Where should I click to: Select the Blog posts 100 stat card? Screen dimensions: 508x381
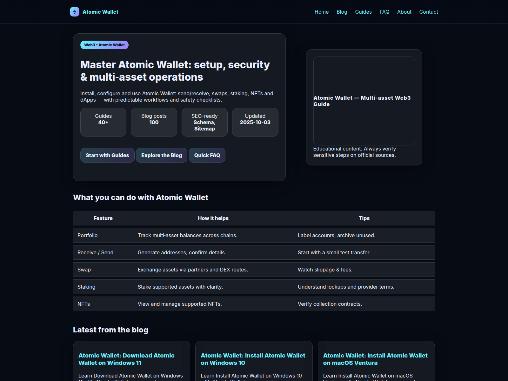click(x=154, y=122)
